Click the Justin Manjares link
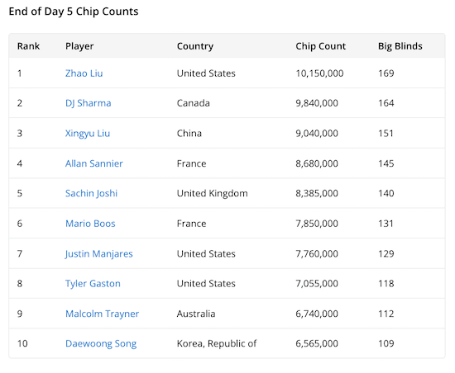 point(99,254)
